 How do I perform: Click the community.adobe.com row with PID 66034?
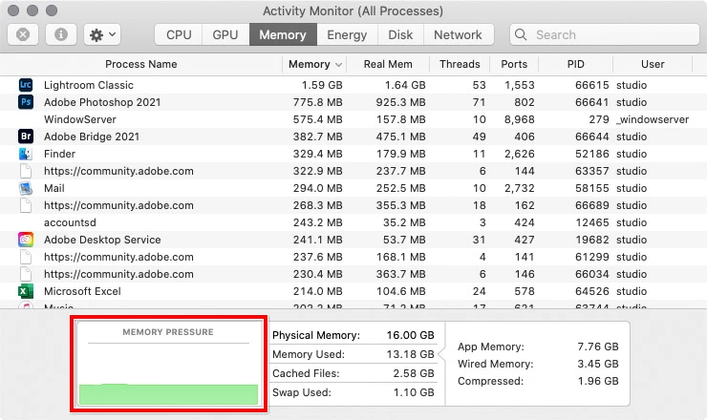(x=353, y=274)
